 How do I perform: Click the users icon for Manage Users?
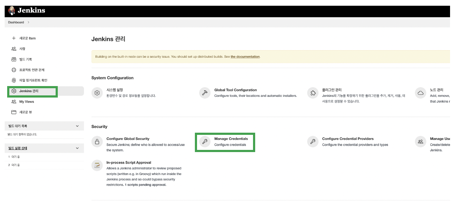[421, 142]
